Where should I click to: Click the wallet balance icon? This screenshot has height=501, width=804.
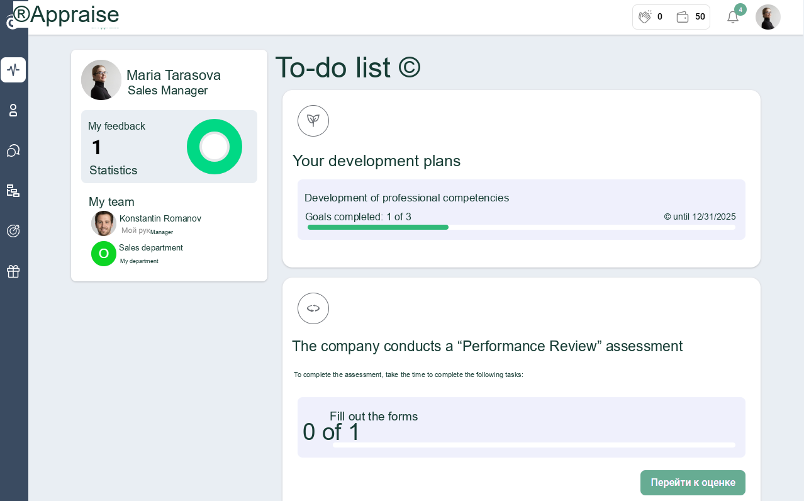click(x=683, y=17)
